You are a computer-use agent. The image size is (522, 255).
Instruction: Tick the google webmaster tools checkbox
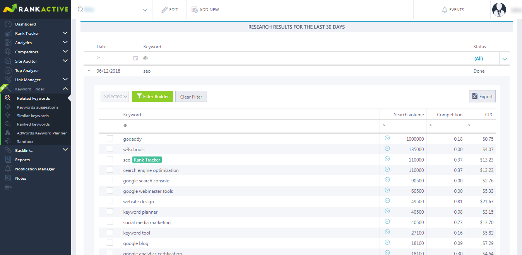coord(110,190)
